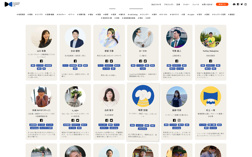Click the name u_ogw
The height and width of the screenshot is (157, 252).
[x=75, y=110]
